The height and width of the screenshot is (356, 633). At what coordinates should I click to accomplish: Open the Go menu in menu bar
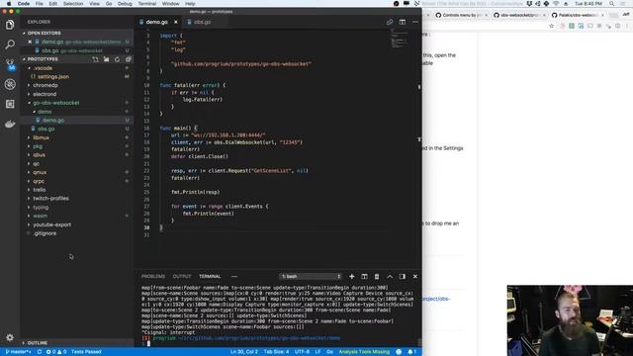coord(109,4)
